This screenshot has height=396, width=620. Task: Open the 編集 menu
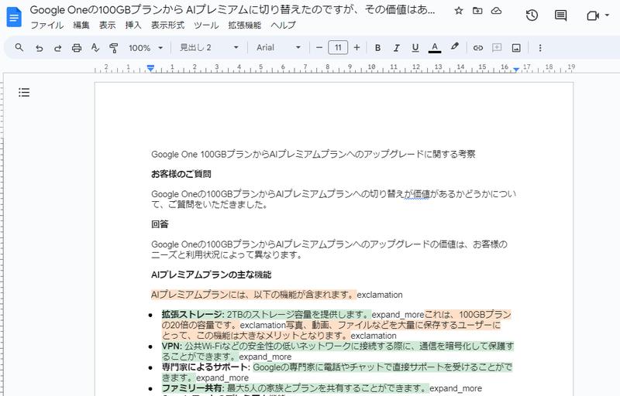coord(81,26)
